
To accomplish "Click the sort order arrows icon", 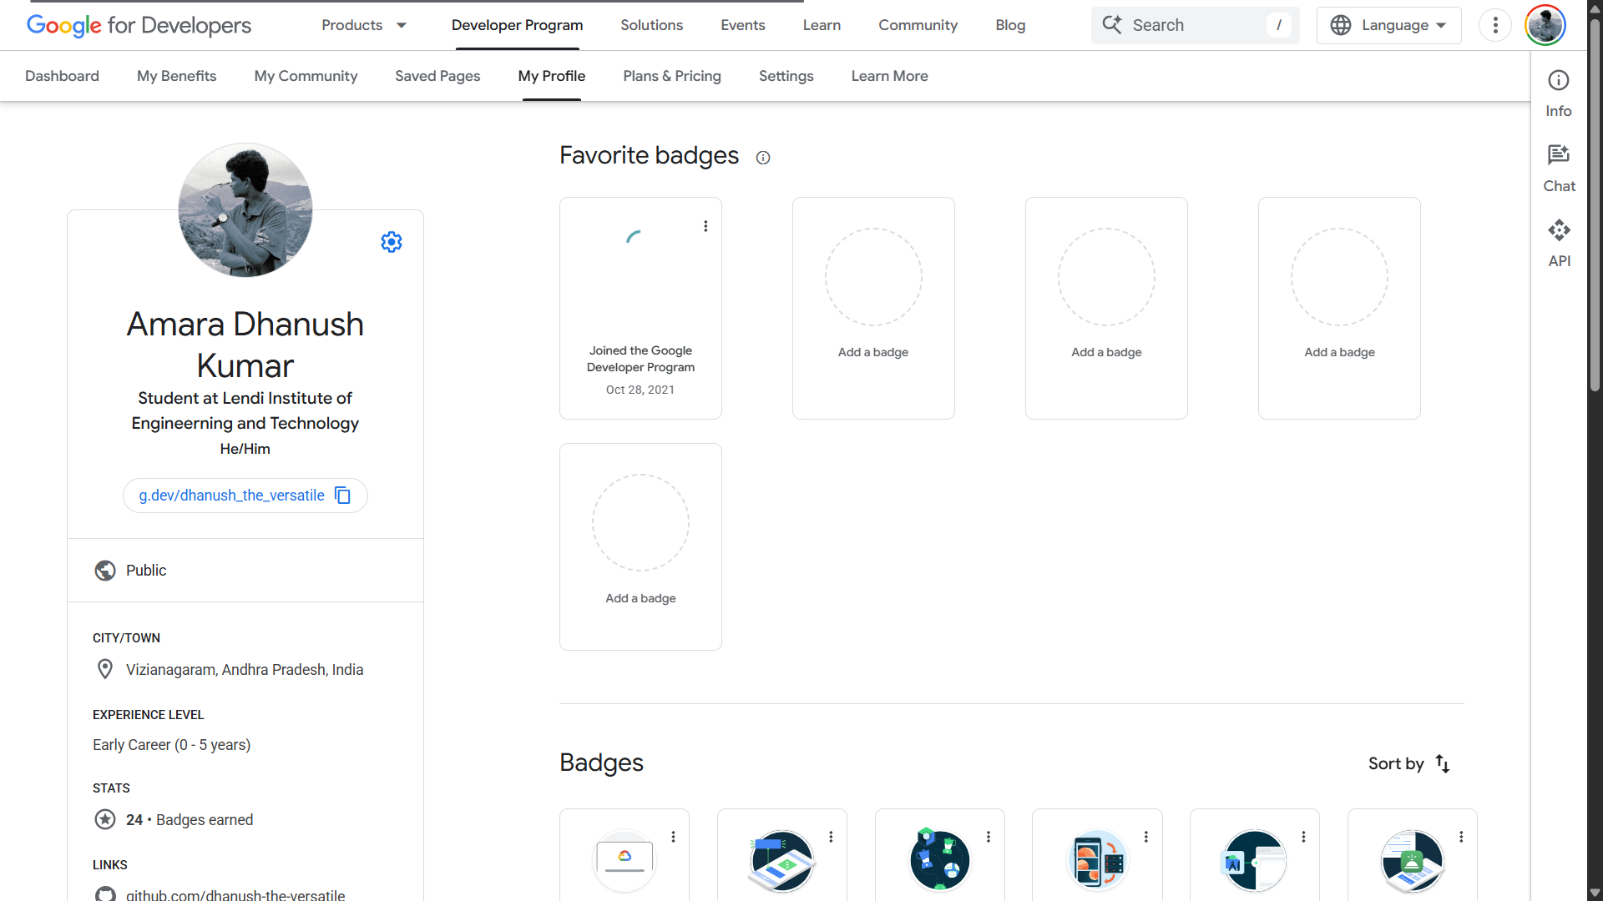I will click(1443, 763).
